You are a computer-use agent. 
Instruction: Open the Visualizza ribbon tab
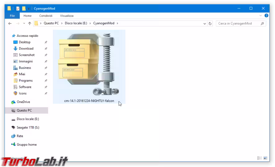[x=67, y=16]
